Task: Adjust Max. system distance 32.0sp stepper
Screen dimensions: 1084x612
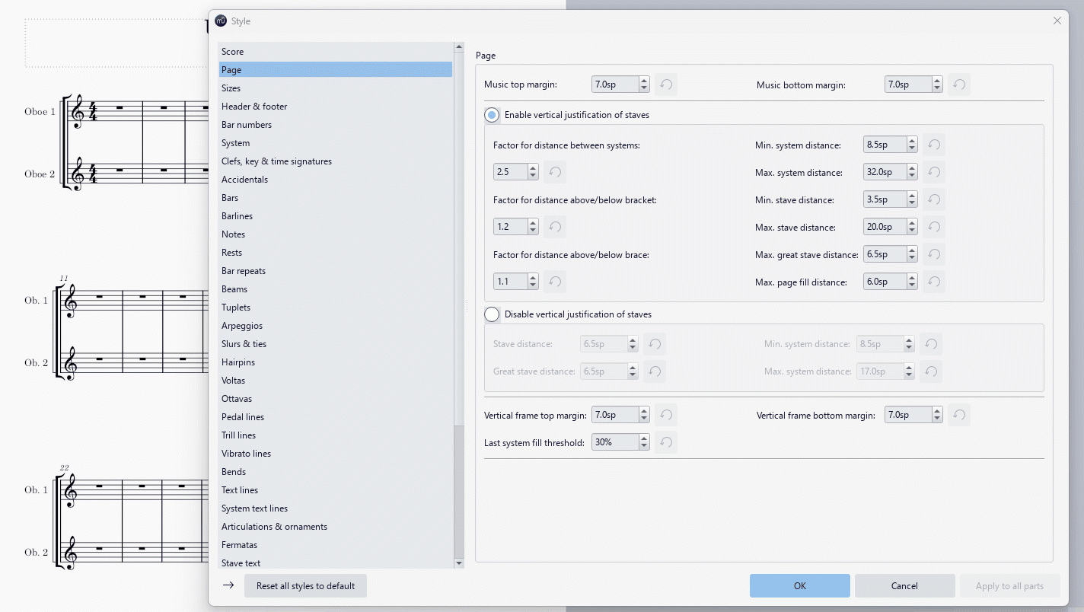Action: [912, 172]
